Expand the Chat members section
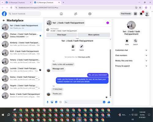This screenshot has width=153, height=122. click(131, 56)
